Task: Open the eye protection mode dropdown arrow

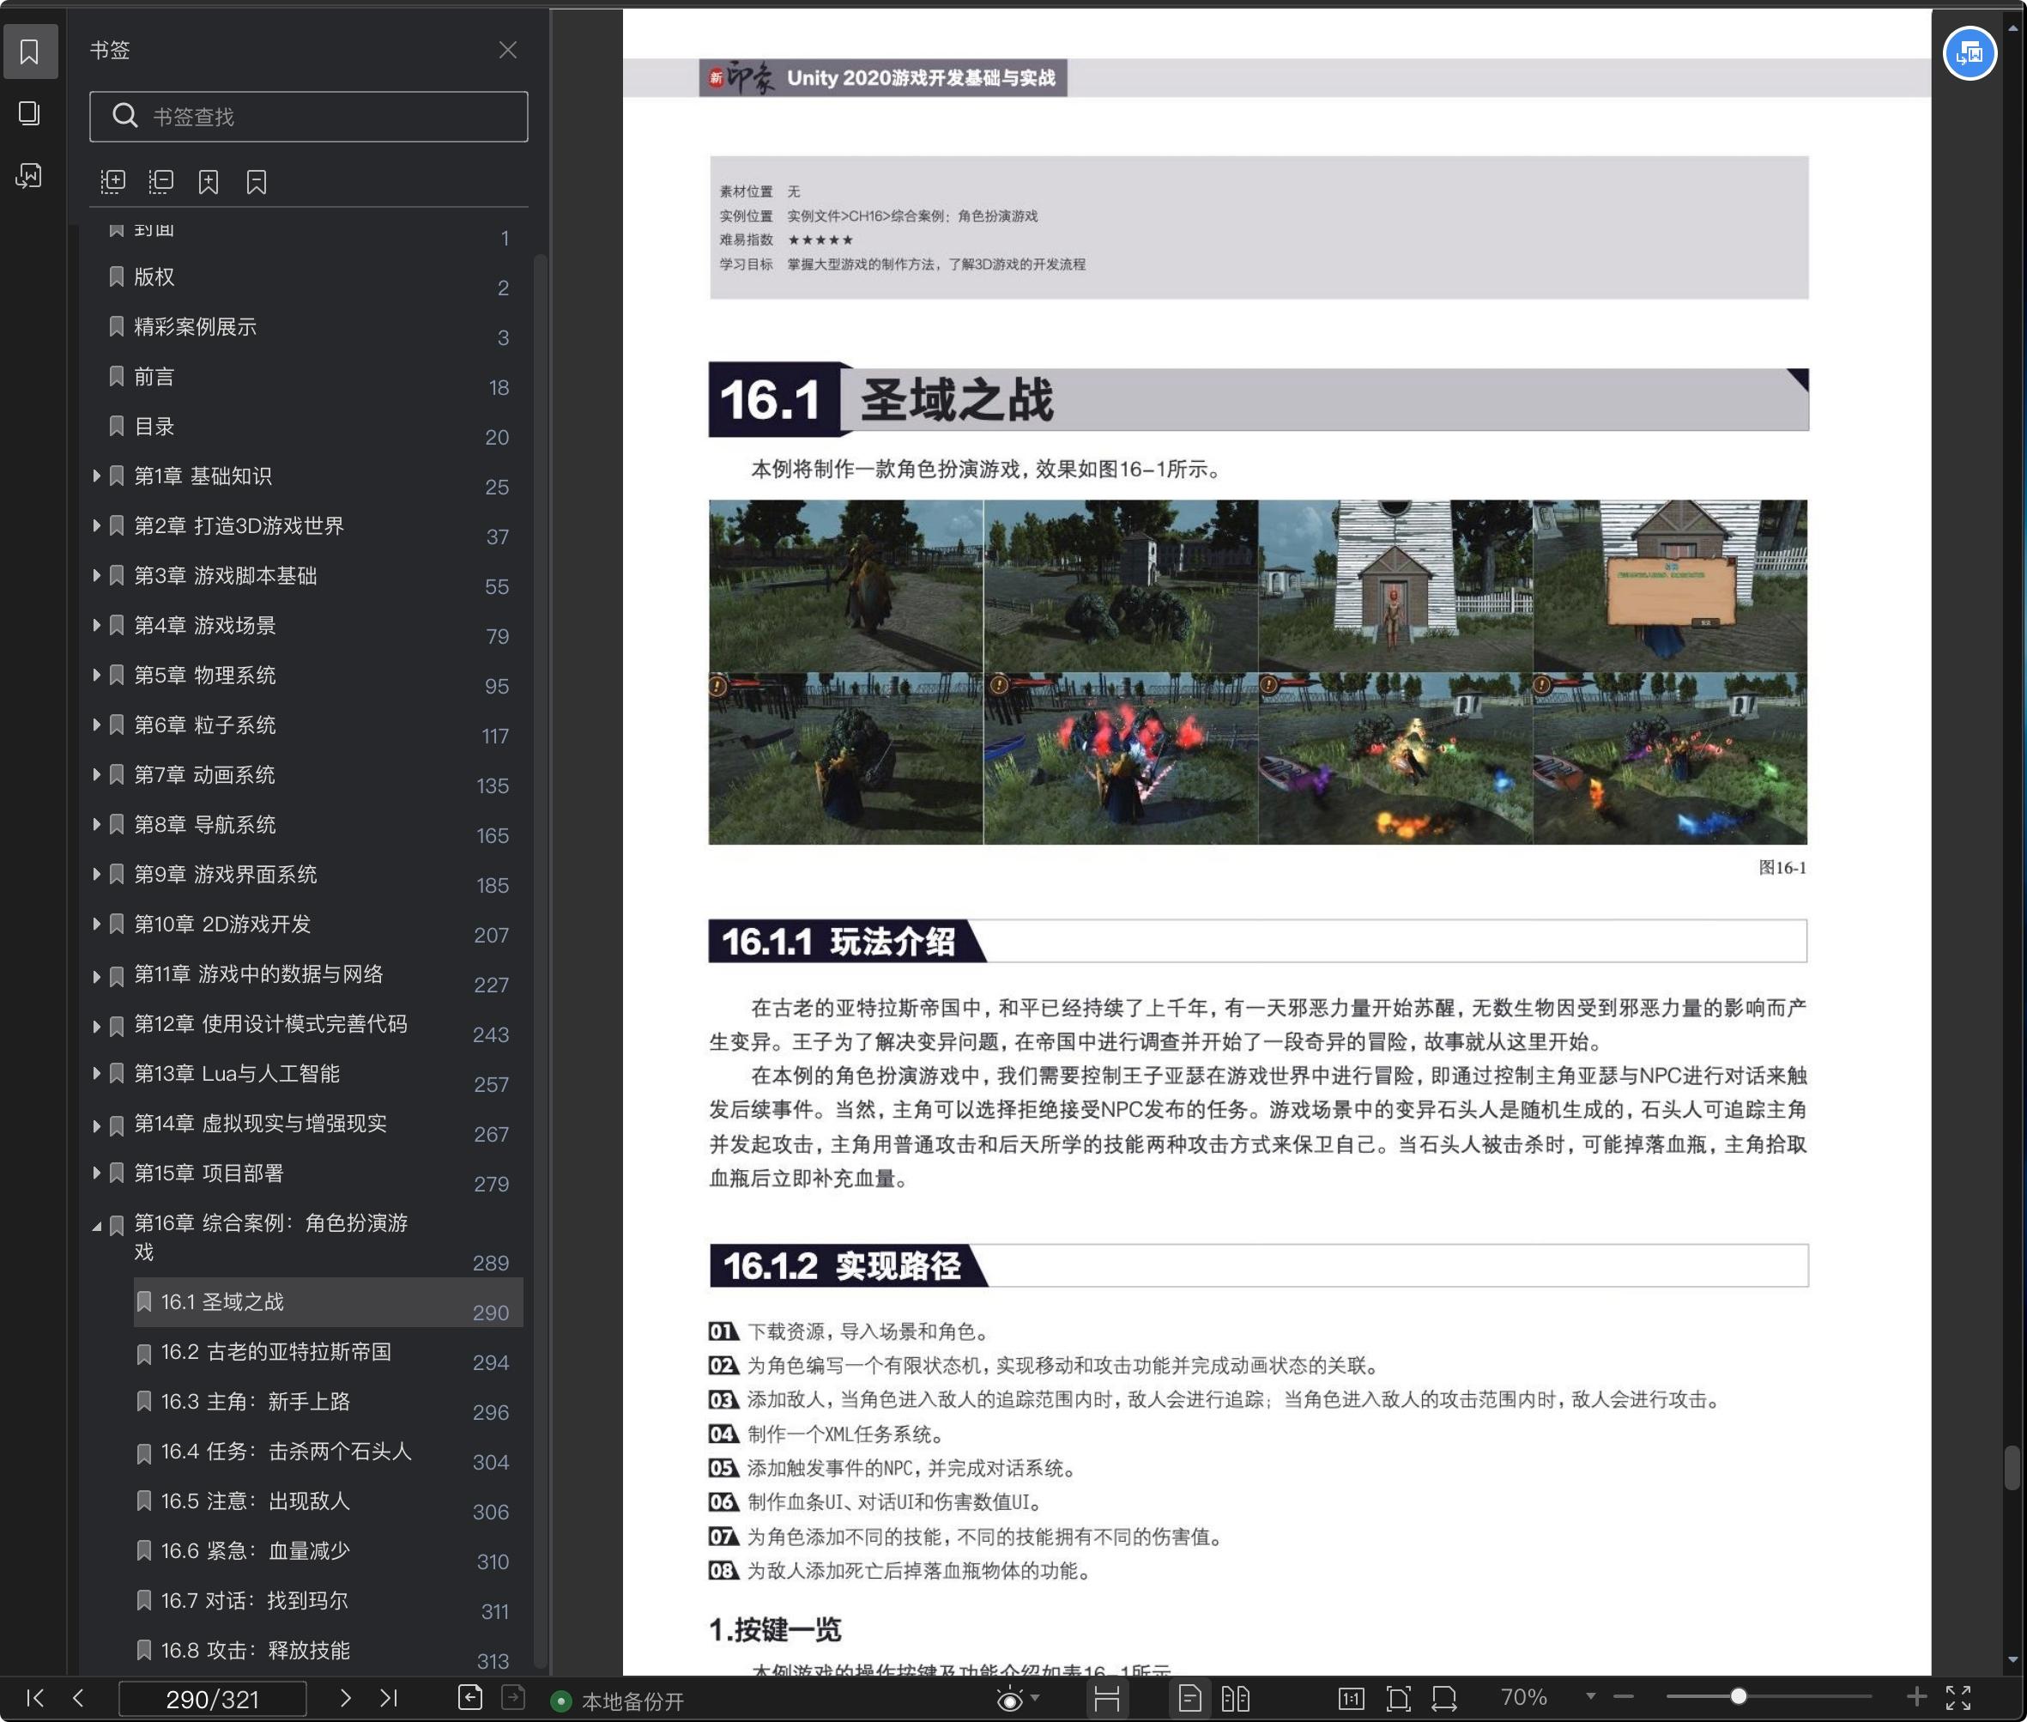Action: click(1036, 1698)
